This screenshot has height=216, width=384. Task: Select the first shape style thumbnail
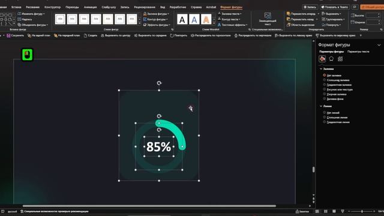pos(60,19)
